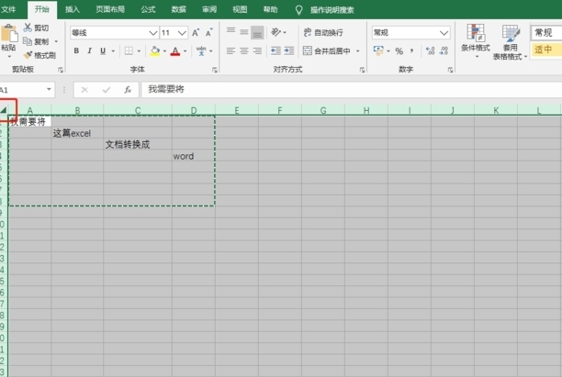Increase indent in cell
562x377 pixels.
click(289, 50)
